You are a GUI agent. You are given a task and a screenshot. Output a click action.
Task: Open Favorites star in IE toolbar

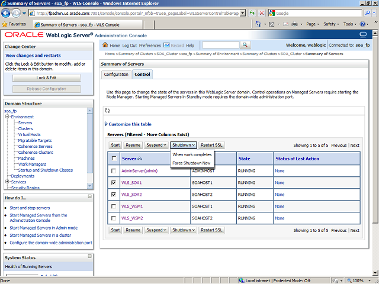click(x=5, y=24)
